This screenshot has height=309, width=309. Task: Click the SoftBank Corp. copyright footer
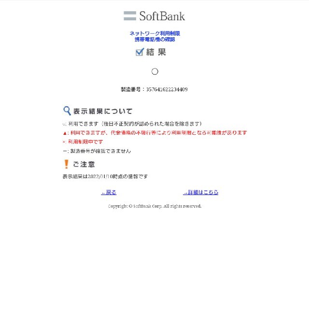154,206
